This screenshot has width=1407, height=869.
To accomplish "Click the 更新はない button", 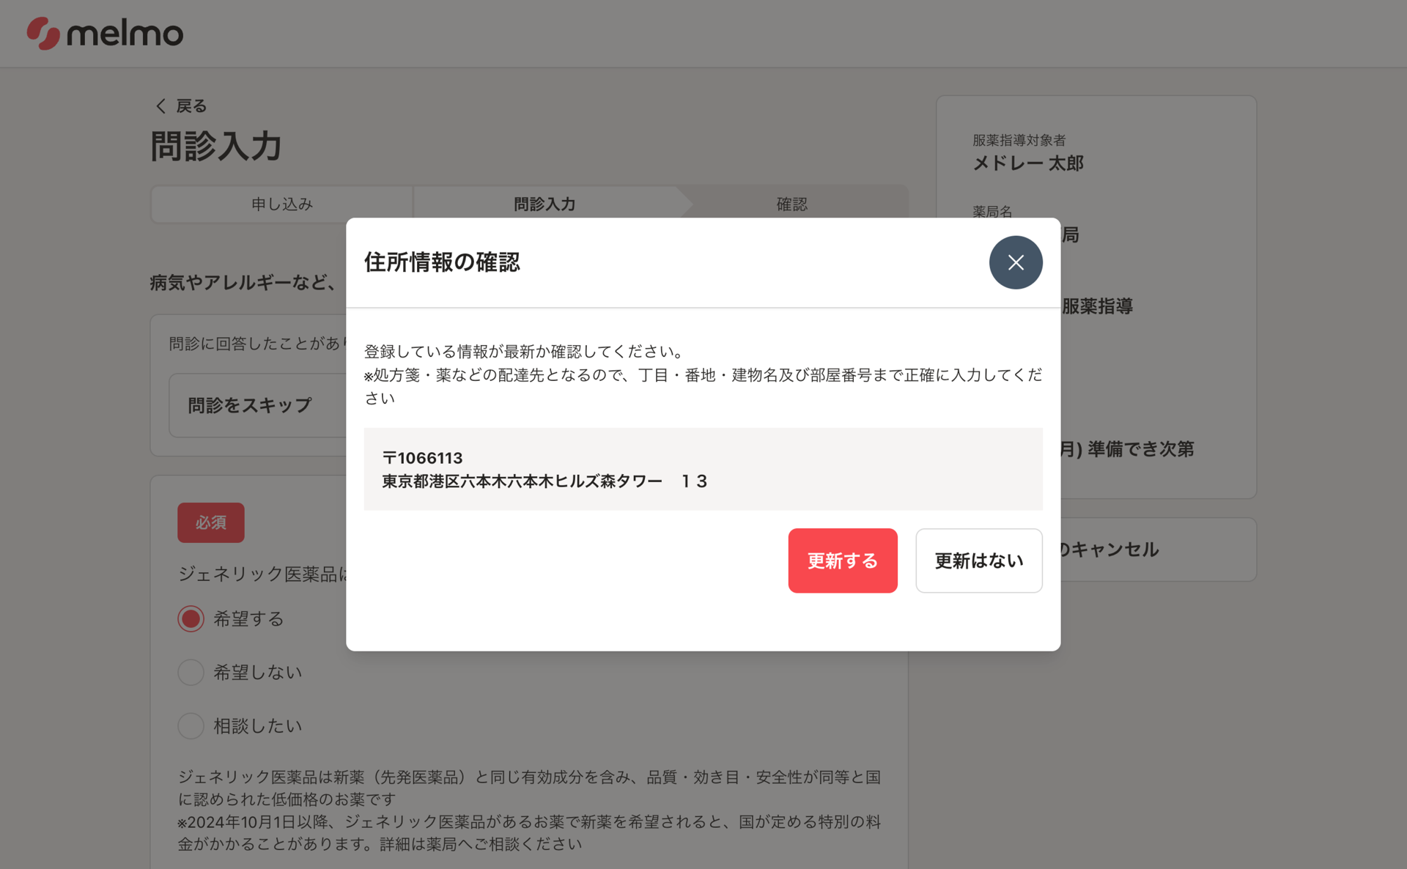I will (978, 561).
